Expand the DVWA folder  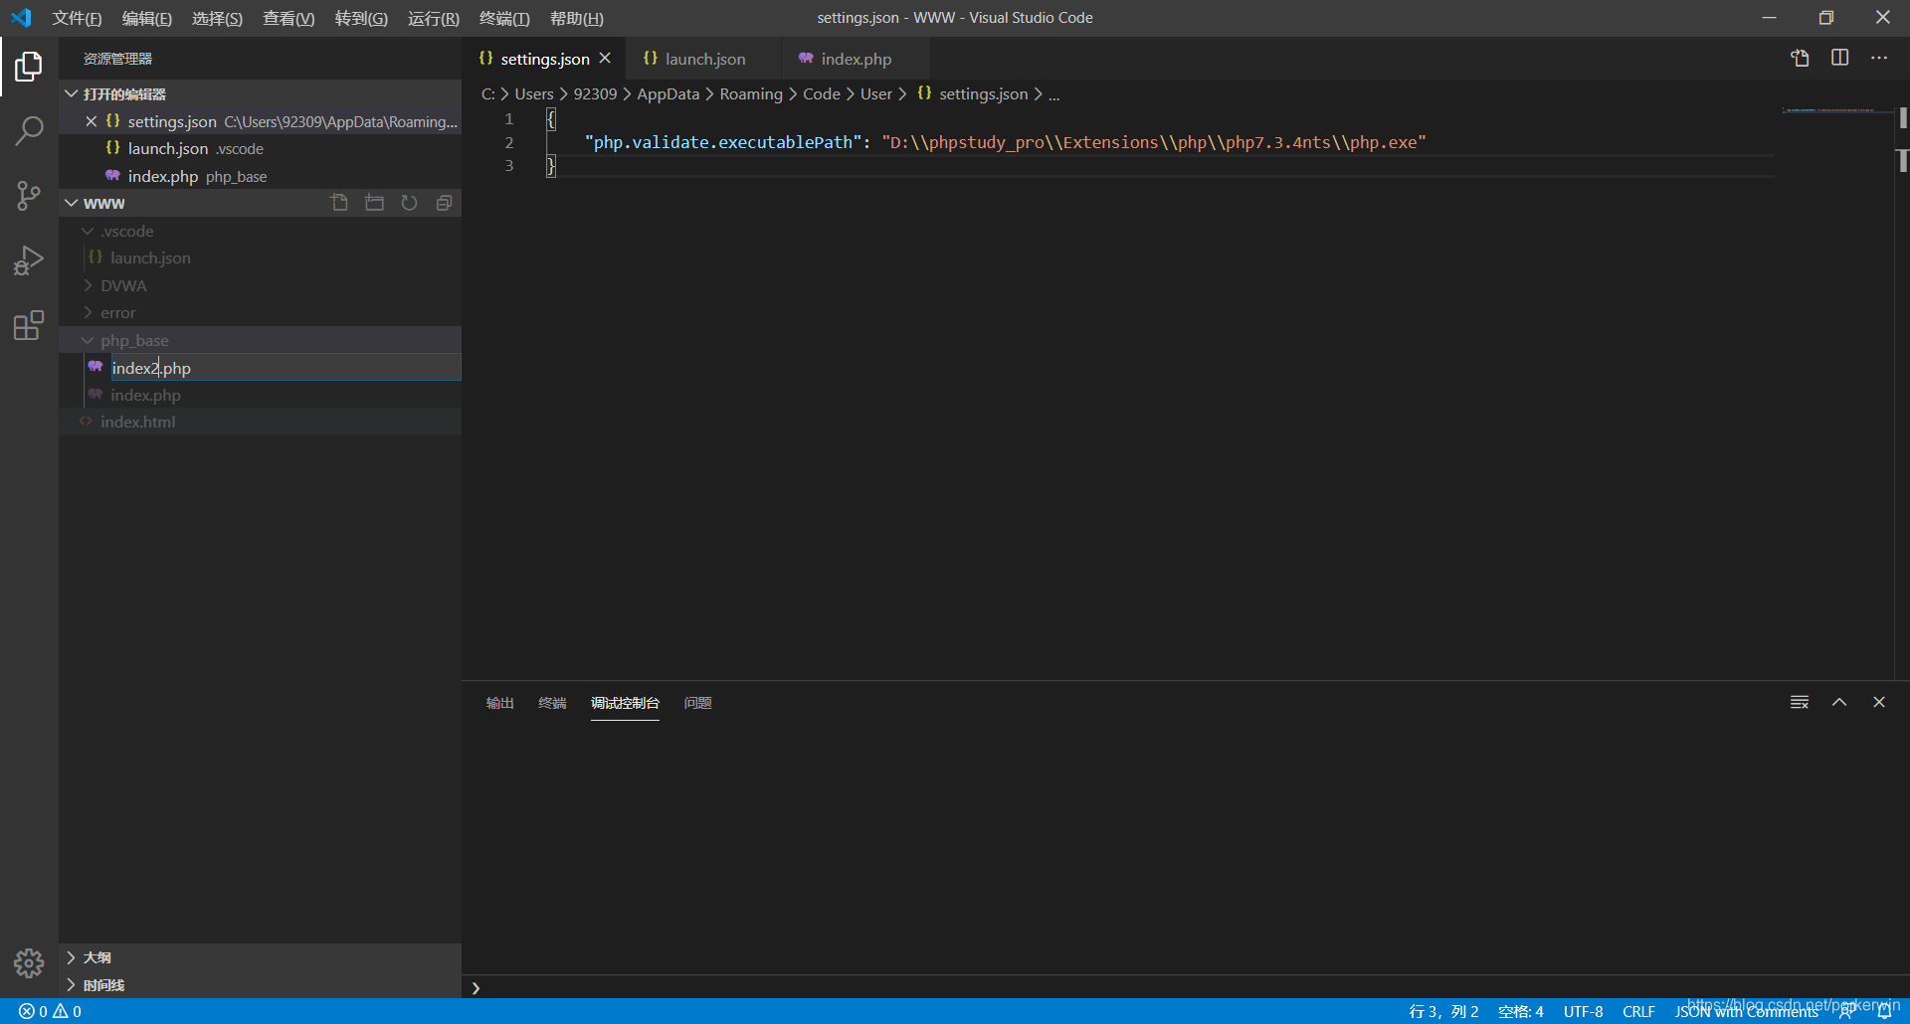pyautogui.click(x=88, y=285)
